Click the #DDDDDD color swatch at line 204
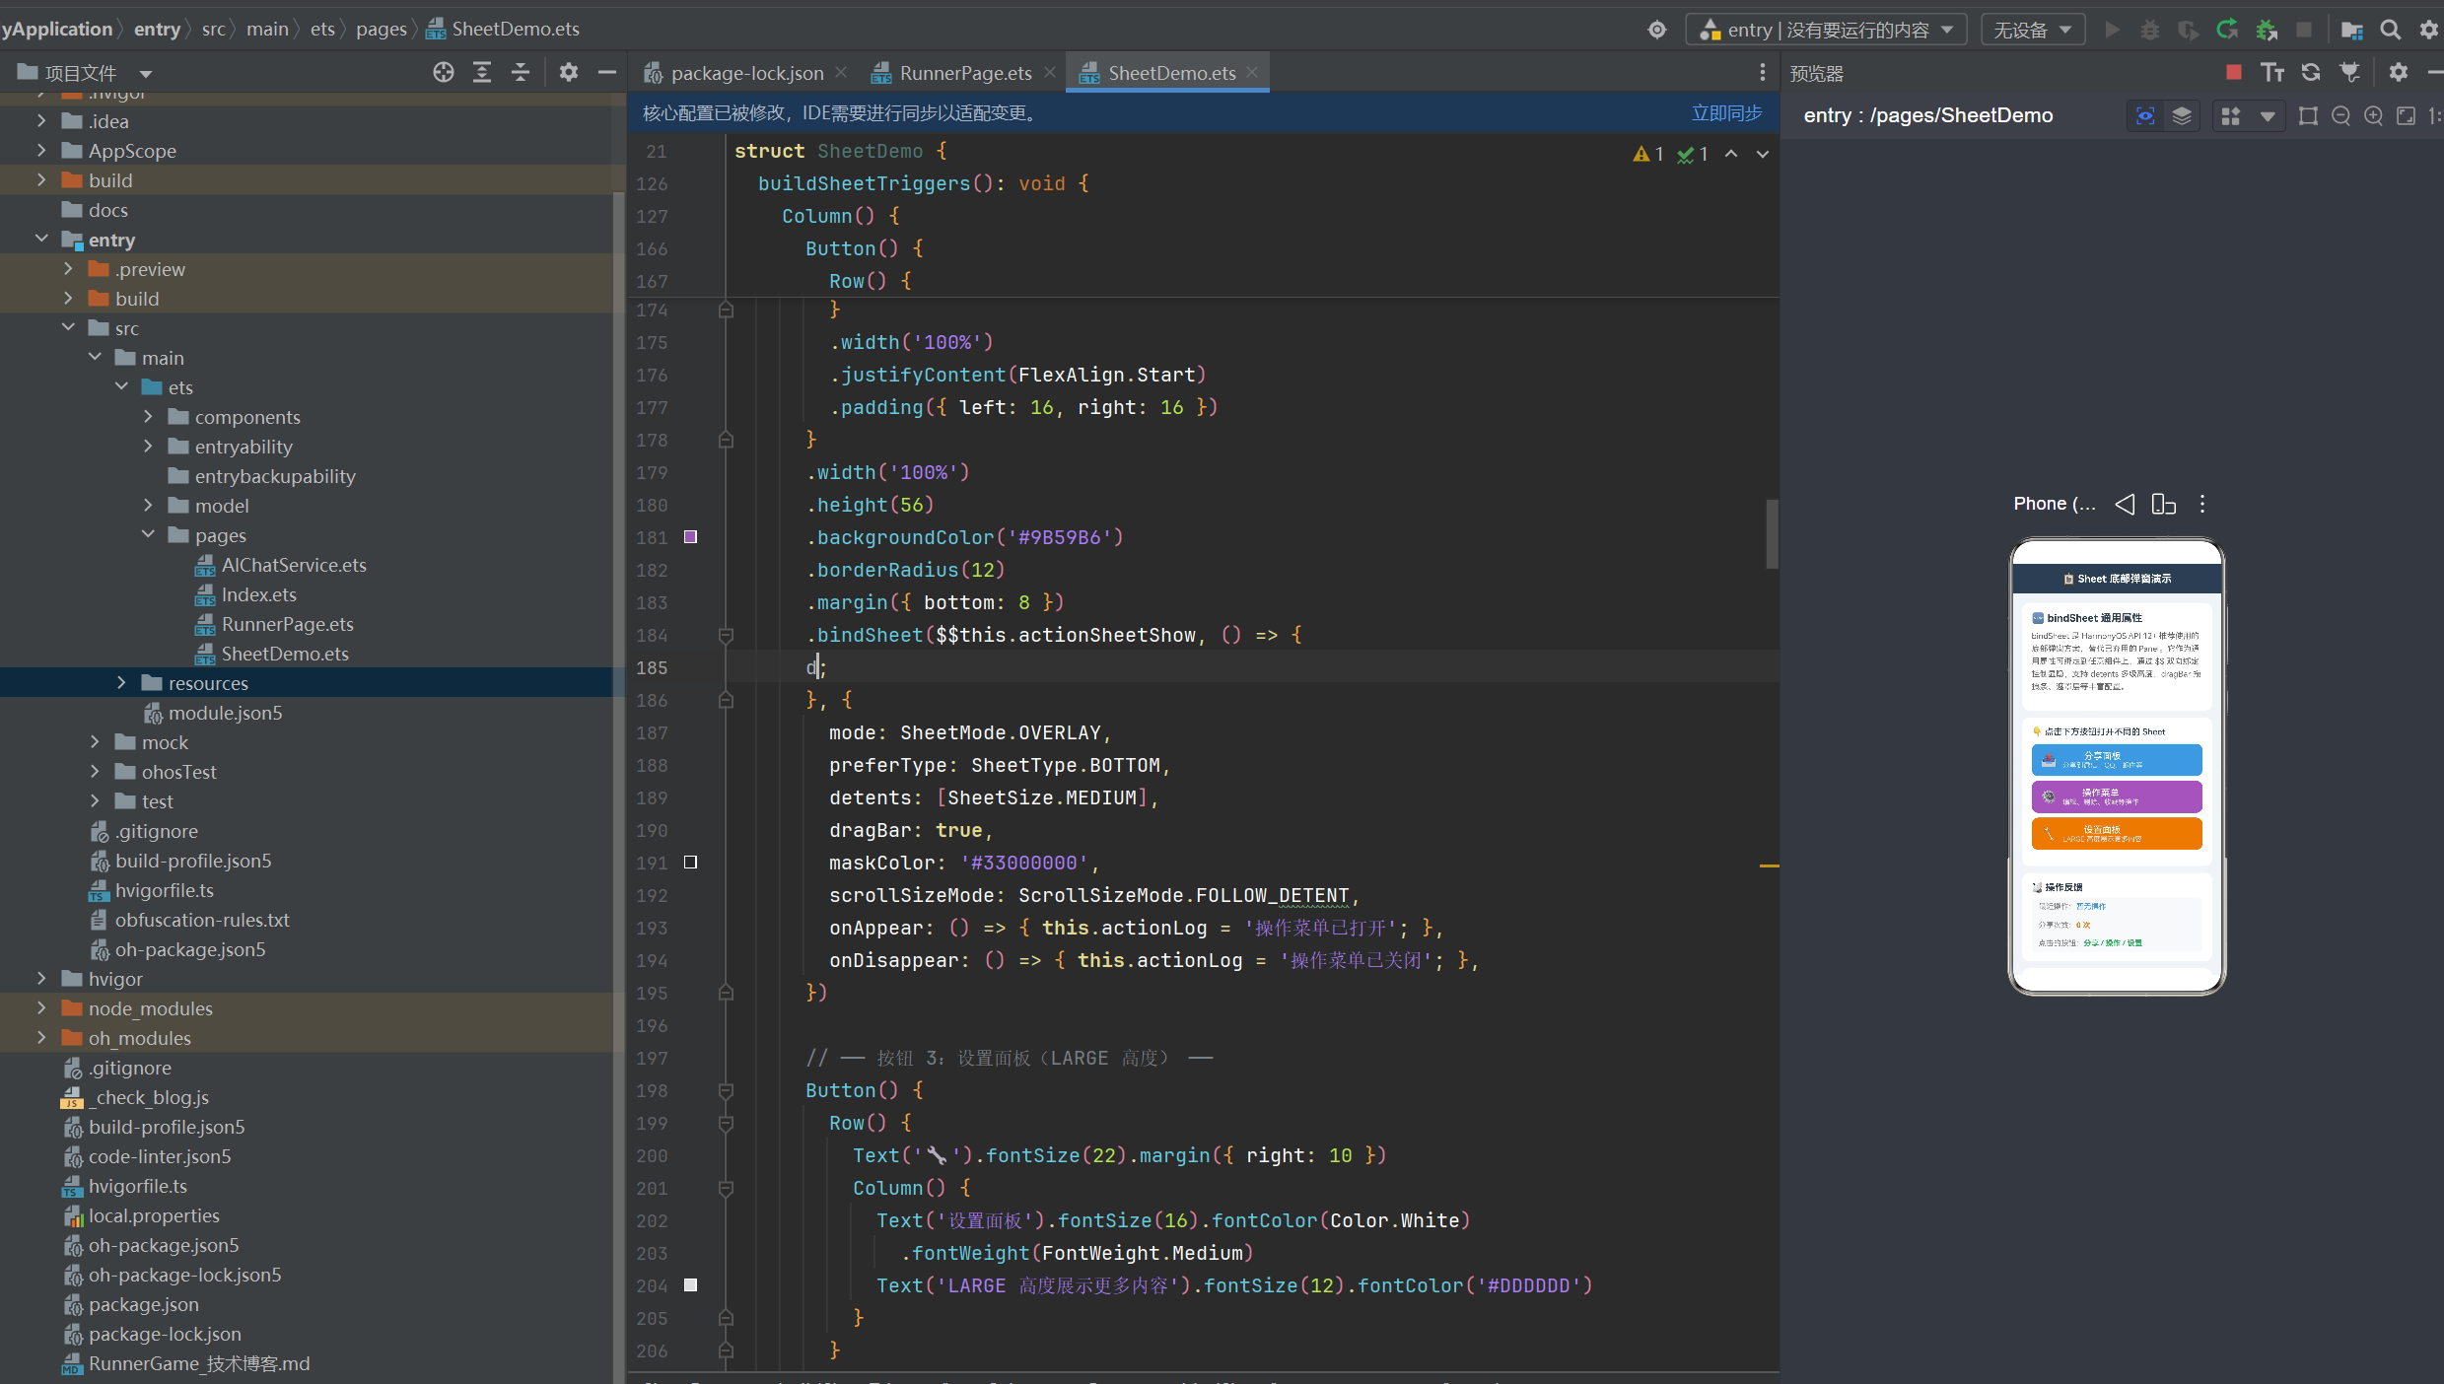This screenshot has width=2444, height=1384. (691, 1285)
